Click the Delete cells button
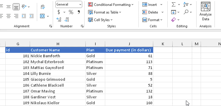 click(150, 12)
